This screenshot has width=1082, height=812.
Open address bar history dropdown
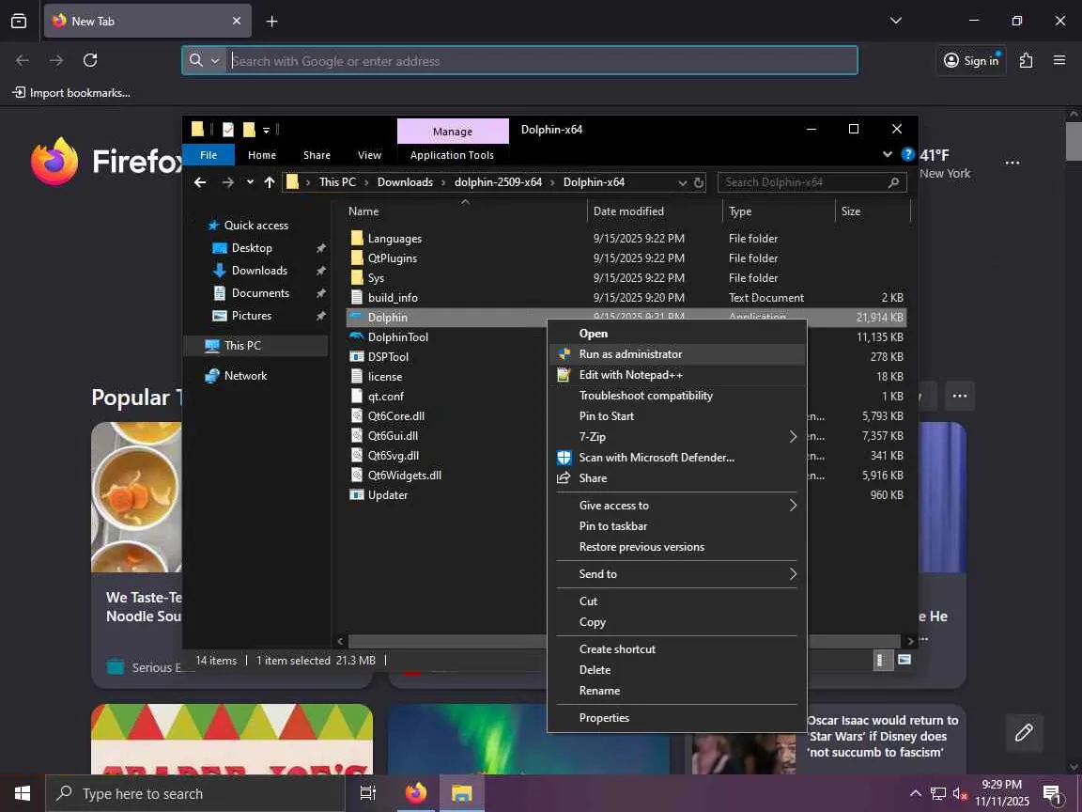pyautogui.click(x=683, y=182)
